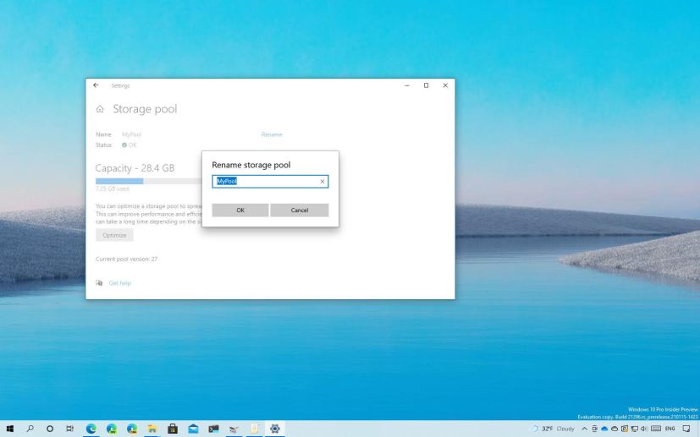Cancel the Rename storage pool dialog
This screenshot has height=437, width=700.
click(299, 210)
